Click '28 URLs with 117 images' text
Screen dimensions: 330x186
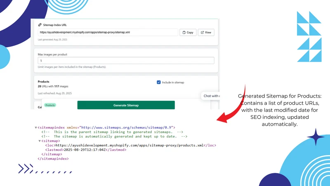click(53, 86)
